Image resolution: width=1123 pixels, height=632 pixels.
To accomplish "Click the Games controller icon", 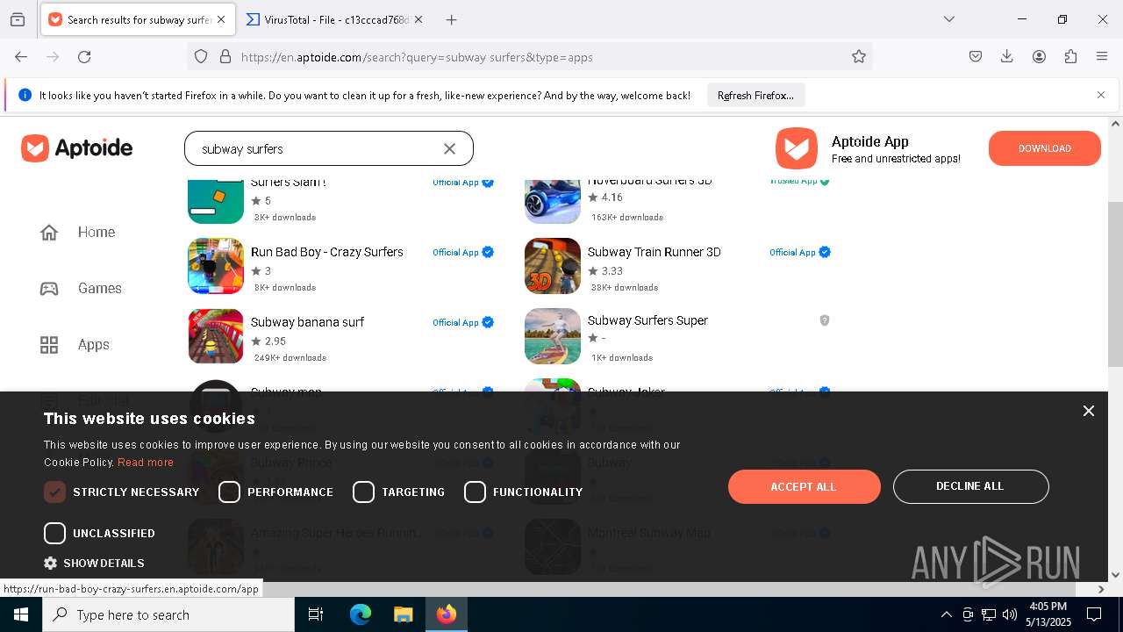I will [x=49, y=288].
